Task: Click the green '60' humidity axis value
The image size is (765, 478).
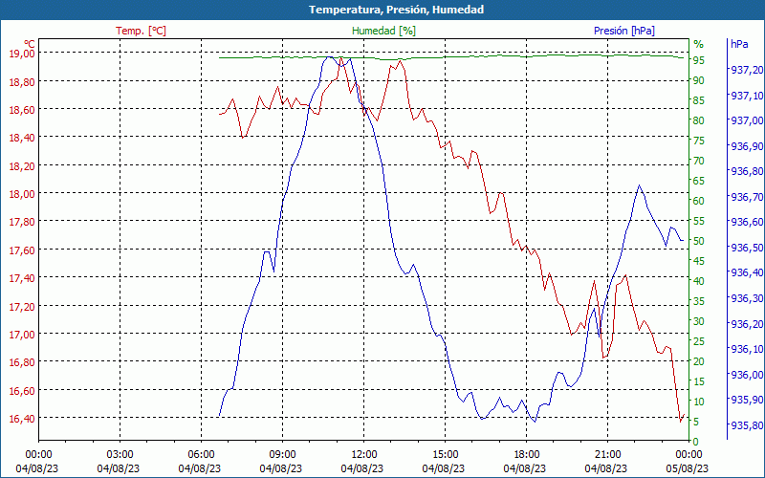Action: [699, 201]
